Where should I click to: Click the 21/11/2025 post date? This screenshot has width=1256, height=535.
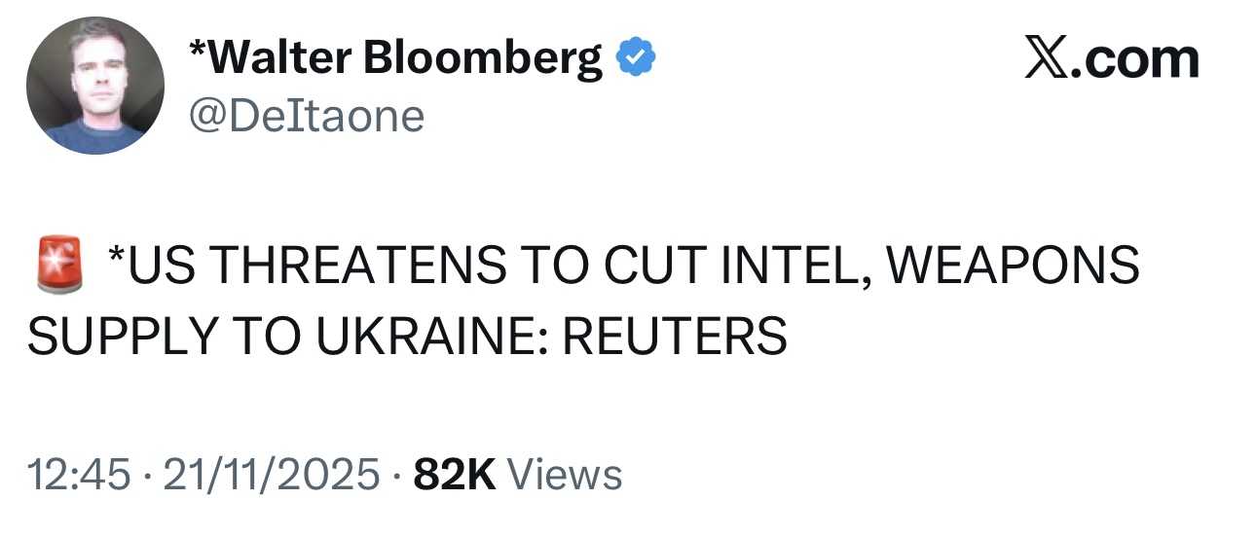pos(272,475)
